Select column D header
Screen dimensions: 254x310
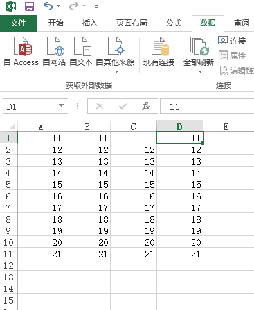pos(179,127)
